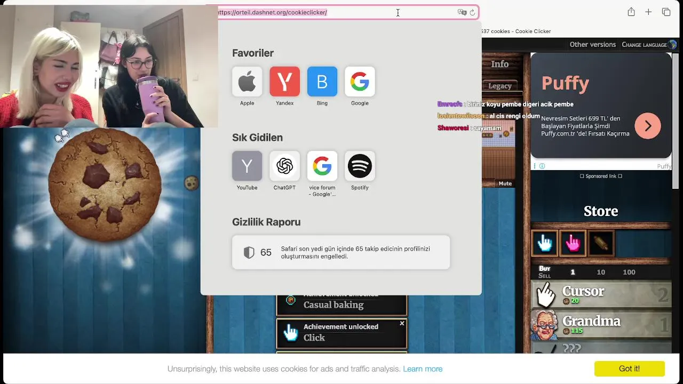Image resolution: width=683 pixels, height=384 pixels.
Task: Open the Google favorite shortcut
Action: point(360,82)
